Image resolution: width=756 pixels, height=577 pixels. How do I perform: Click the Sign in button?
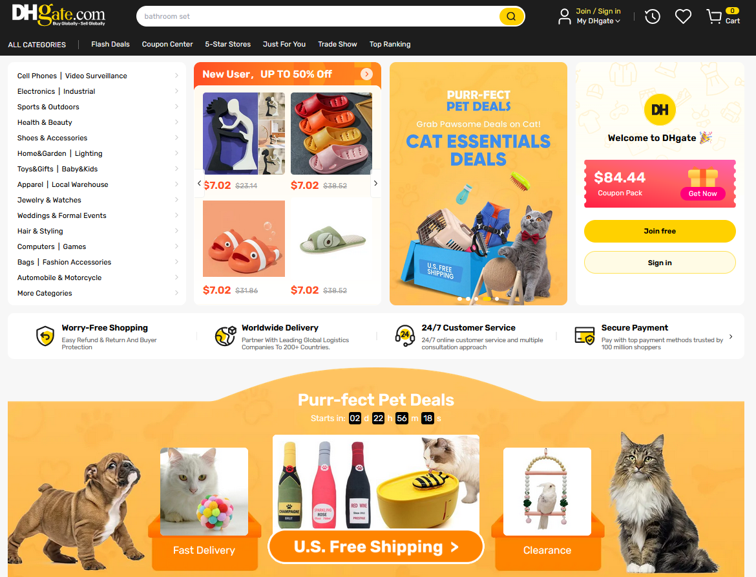tap(660, 263)
